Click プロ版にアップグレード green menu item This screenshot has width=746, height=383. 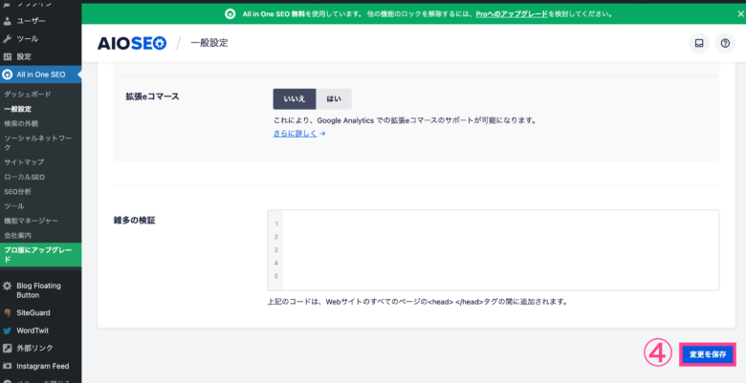(41, 255)
